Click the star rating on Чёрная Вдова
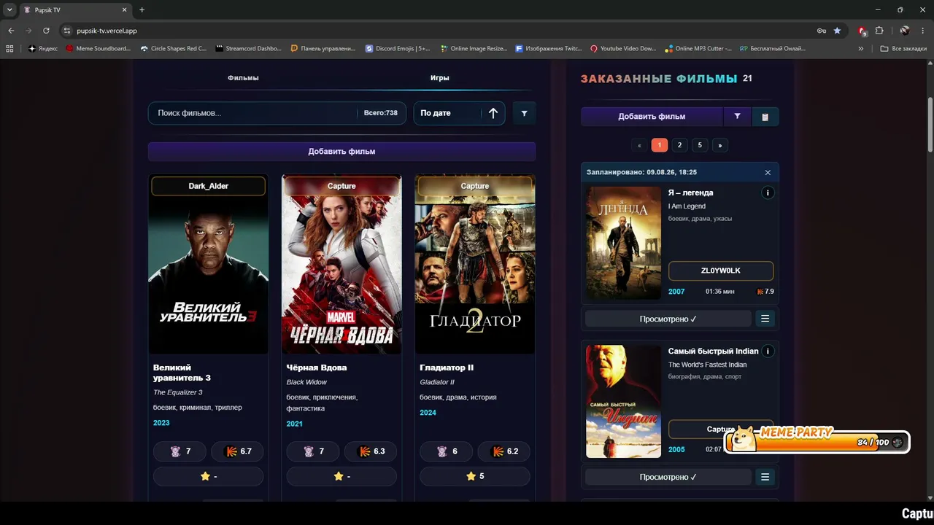 click(x=341, y=476)
